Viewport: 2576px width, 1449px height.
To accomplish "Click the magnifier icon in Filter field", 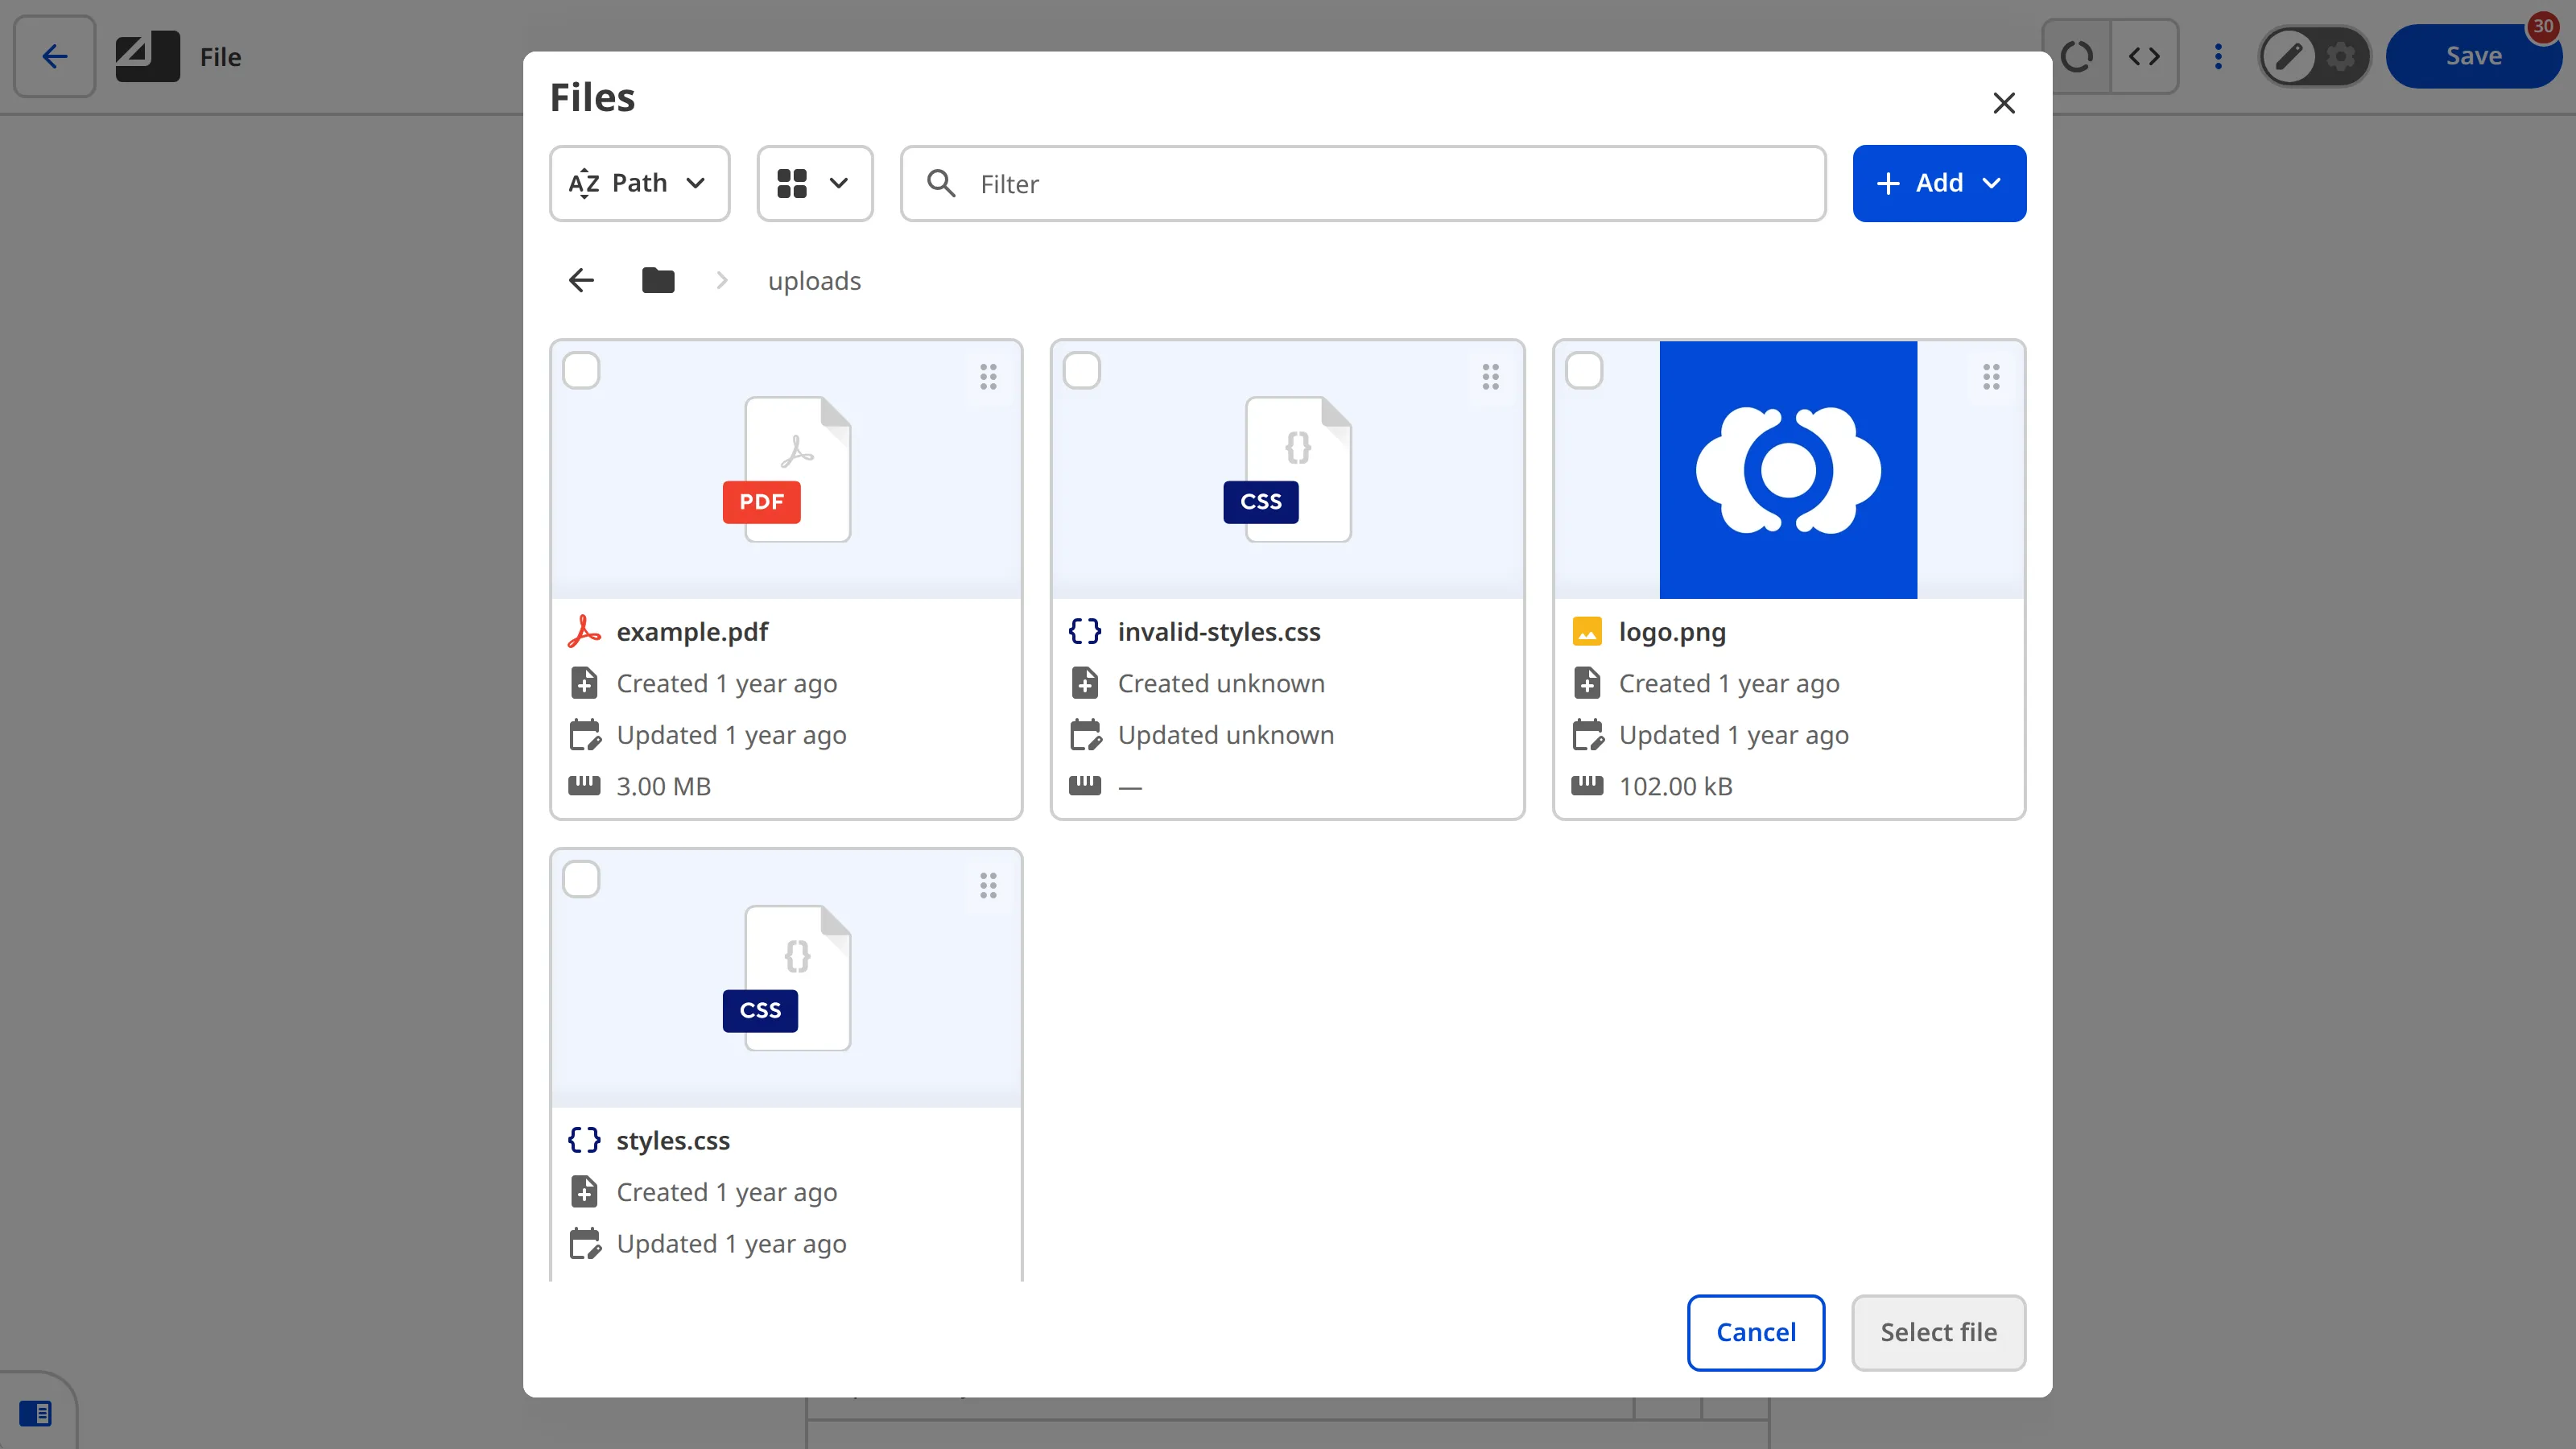I will tap(940, 183).
